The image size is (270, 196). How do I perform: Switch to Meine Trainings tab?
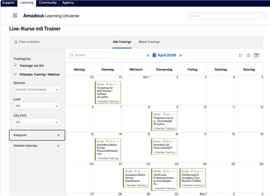coord(149,42)
